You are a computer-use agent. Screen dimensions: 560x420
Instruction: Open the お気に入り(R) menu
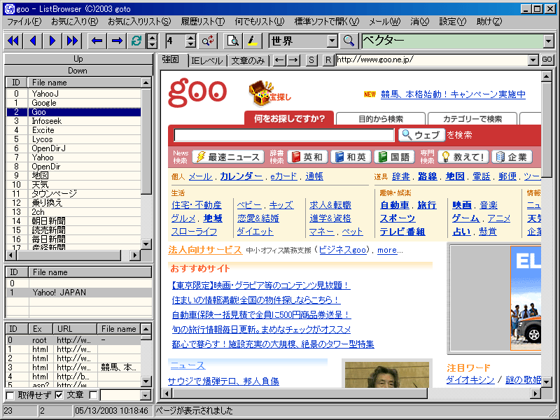click(74, 22)
